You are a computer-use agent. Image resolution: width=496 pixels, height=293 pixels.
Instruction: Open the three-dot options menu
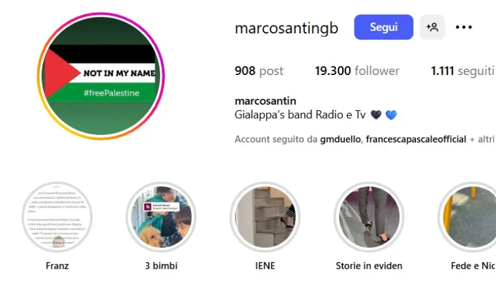tap(464, 27)
